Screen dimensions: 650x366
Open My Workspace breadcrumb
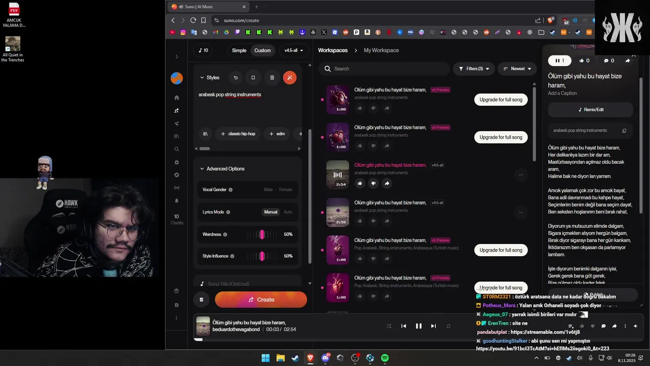click(381, 50)
